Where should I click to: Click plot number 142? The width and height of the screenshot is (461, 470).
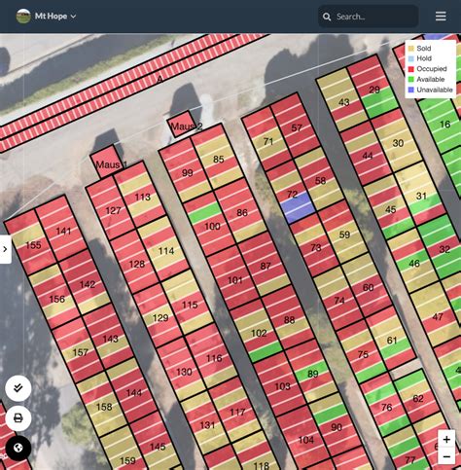(x=88, y=285)
